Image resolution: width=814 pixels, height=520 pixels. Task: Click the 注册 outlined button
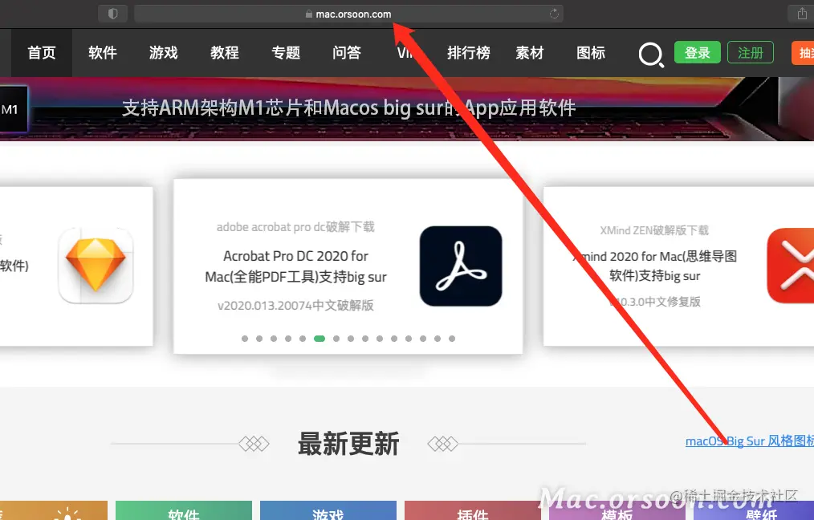750,52
